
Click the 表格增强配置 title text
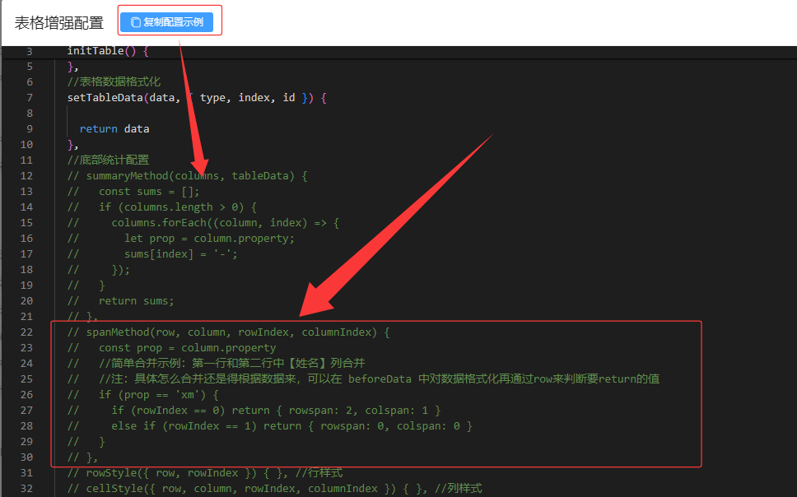[x=59, y=23]
